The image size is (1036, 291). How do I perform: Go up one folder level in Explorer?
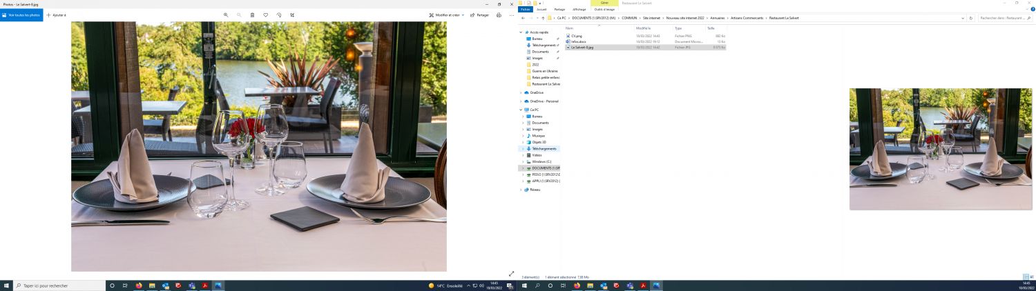click(x=543, y=18)
